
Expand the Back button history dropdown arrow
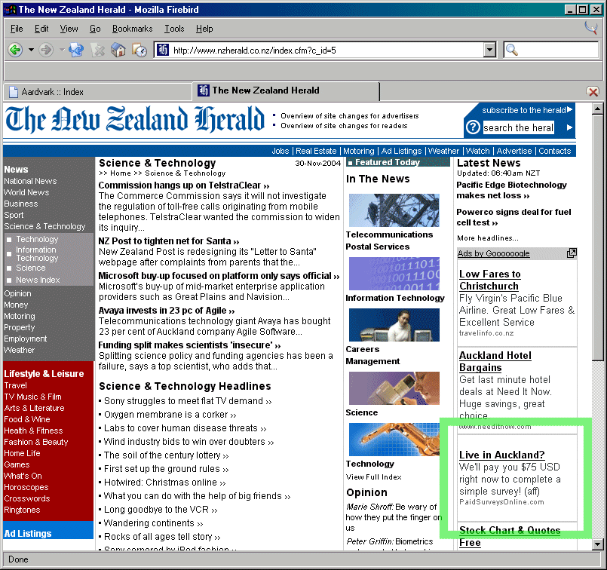[31, 51]
